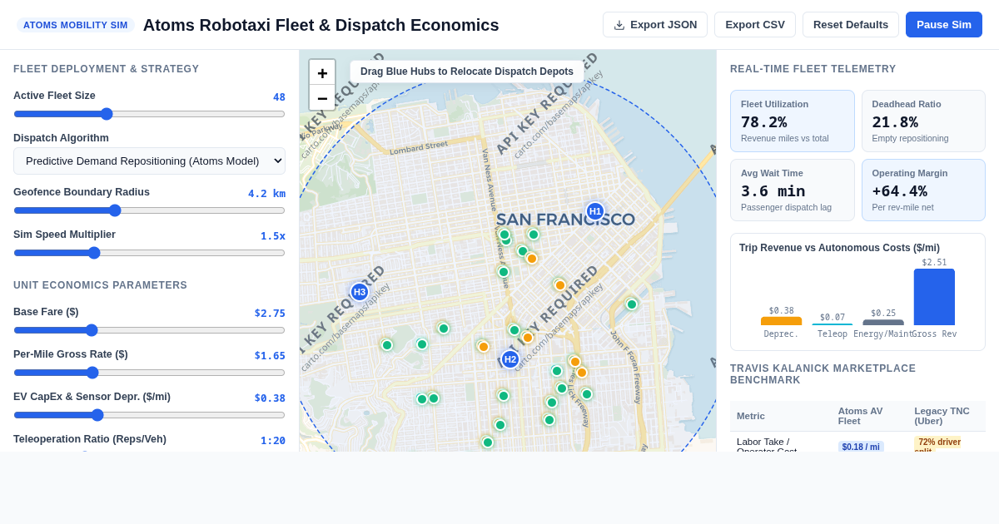Click the 4.2 km radius value

point(266,194)
